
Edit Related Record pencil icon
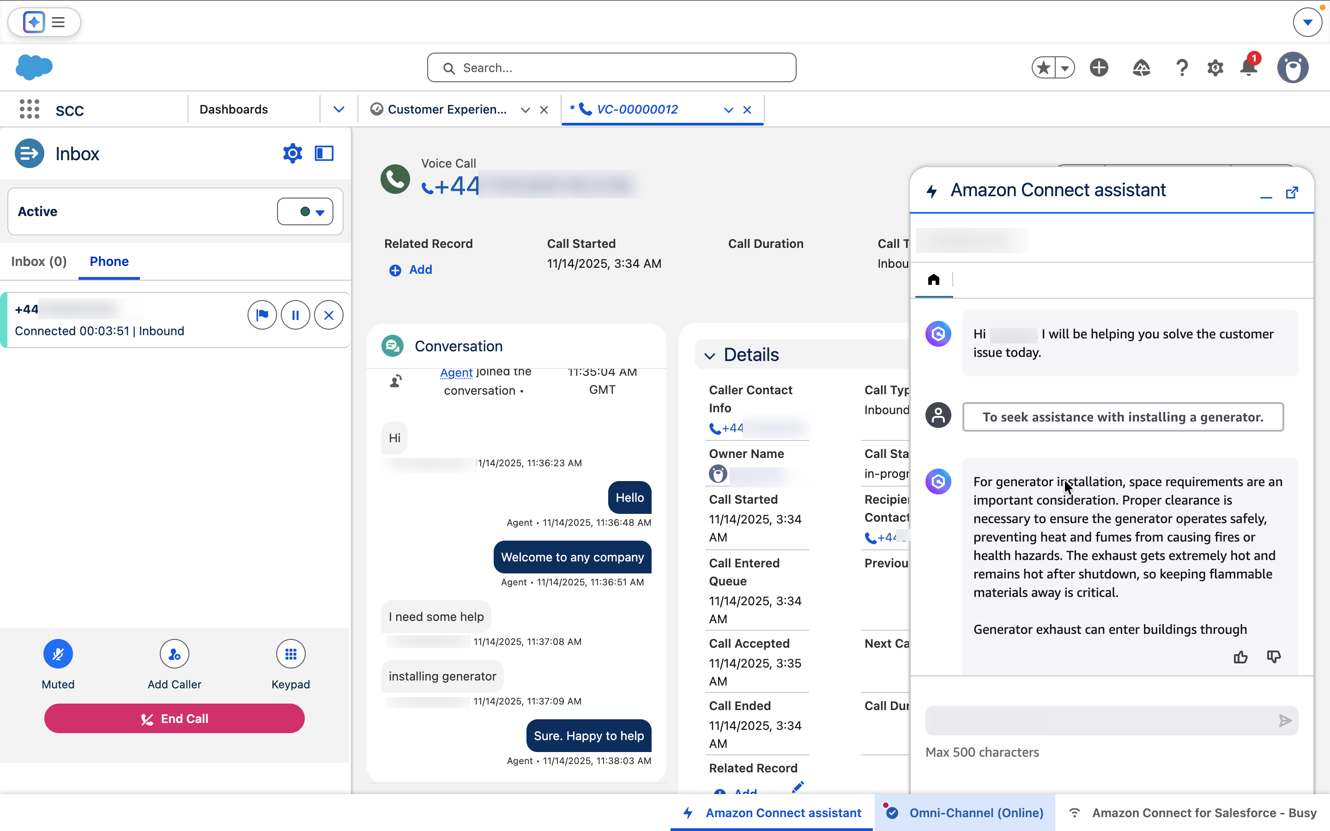point(798,788)
